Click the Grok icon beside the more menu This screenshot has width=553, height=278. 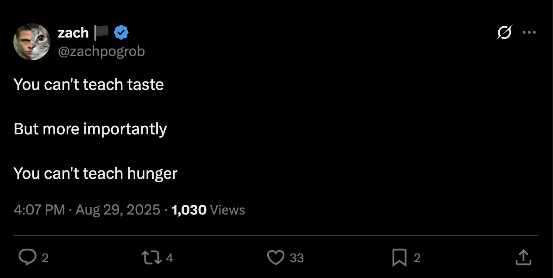(504, 32)
